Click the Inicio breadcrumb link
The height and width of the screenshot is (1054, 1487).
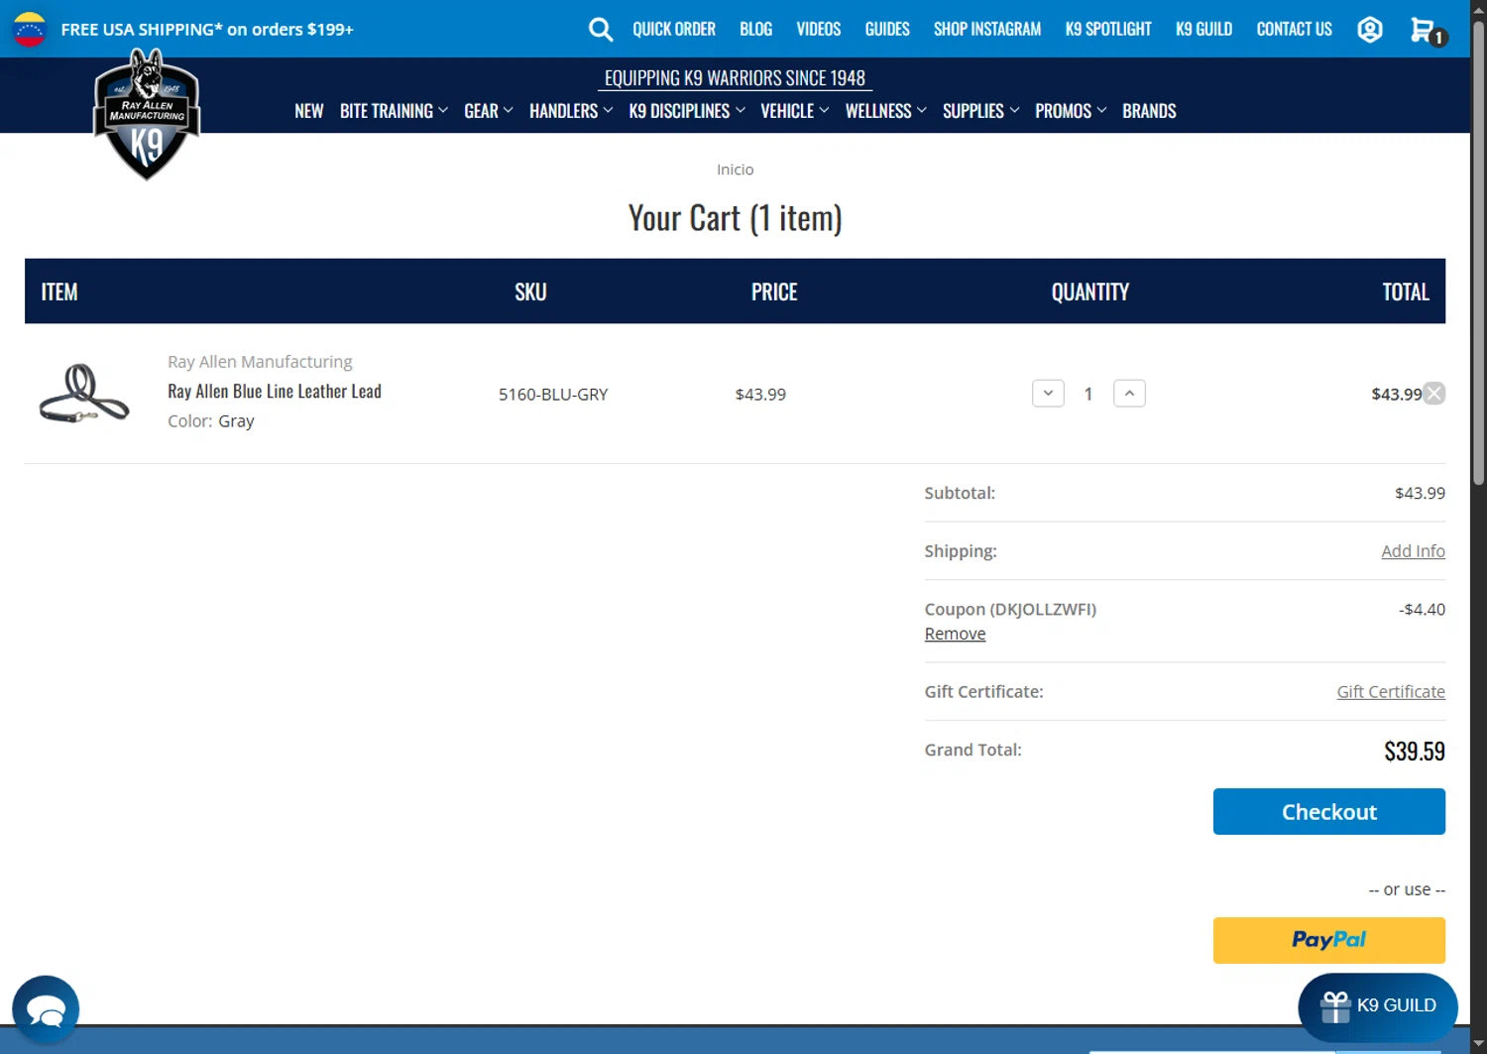[735, 170]
